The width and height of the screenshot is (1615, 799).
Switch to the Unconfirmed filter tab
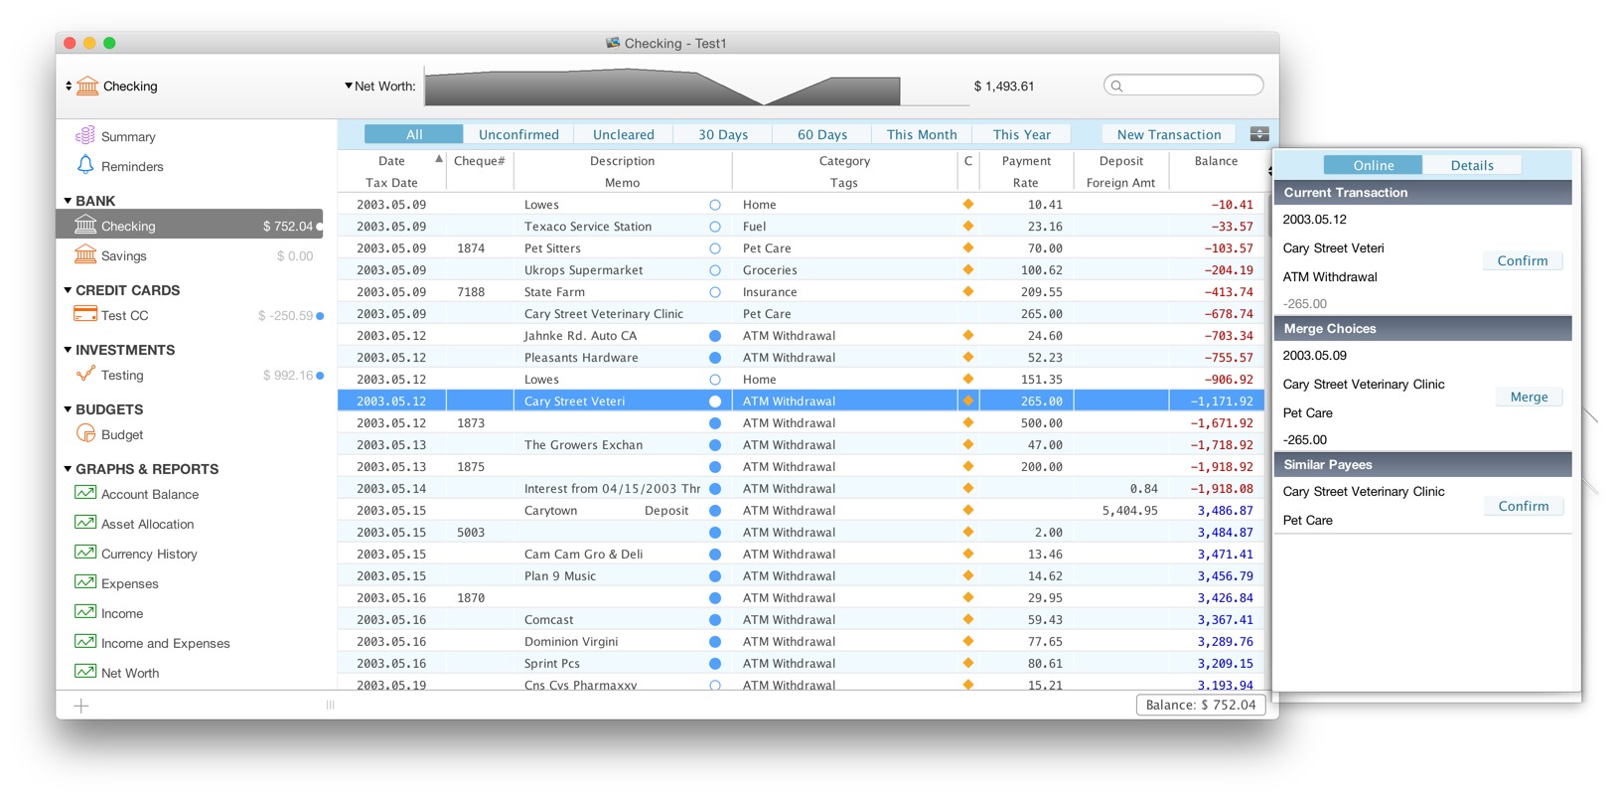pyautogui.click(x=518, y=134)
